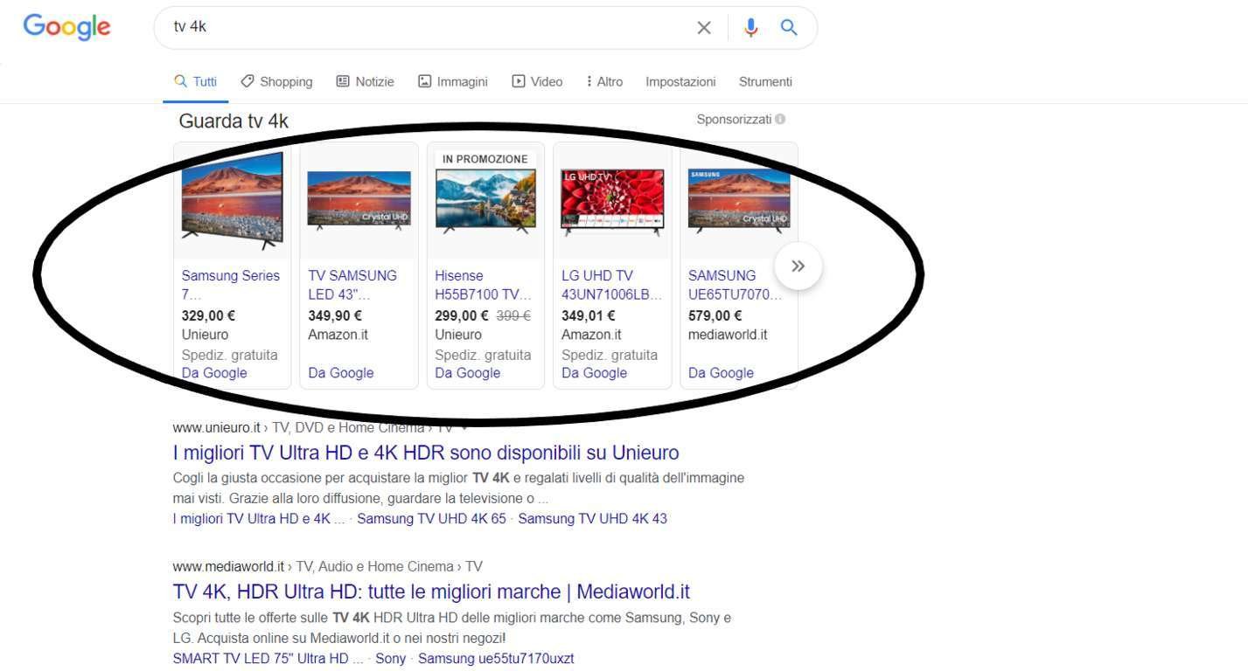Open SAMSUNG UE65TU7070 product image
Viewport: 1248px width, 671px height.
pos(739,200)
